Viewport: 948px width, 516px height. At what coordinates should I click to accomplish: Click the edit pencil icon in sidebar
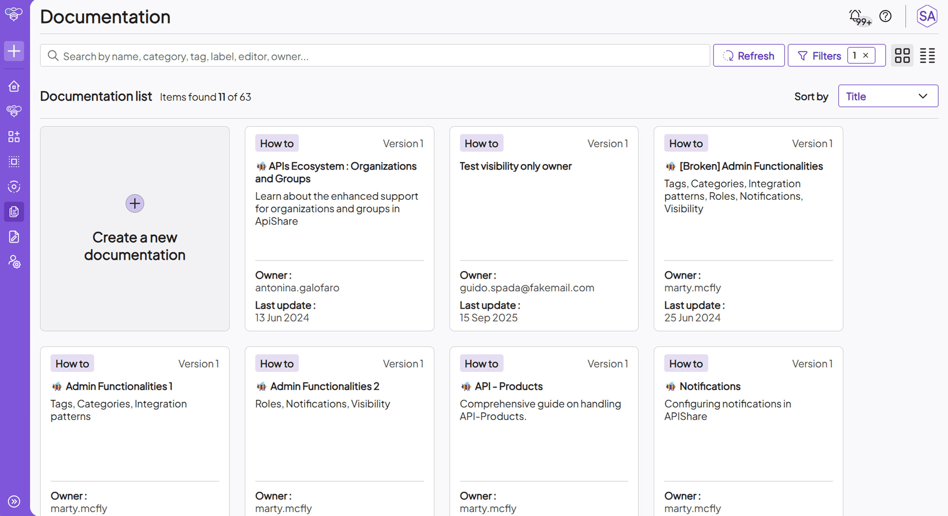[x=14, y=237]
